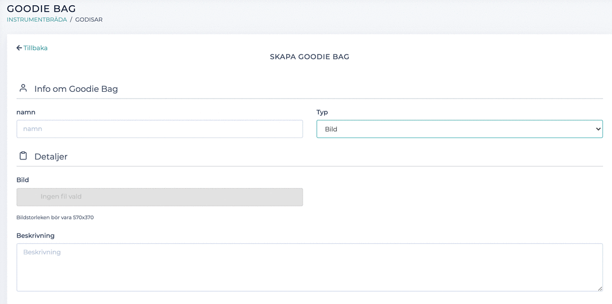Click the Beskrivning label above the text area
The width and height of the screenshot is (612, 304).
click(x=36, y=236)
